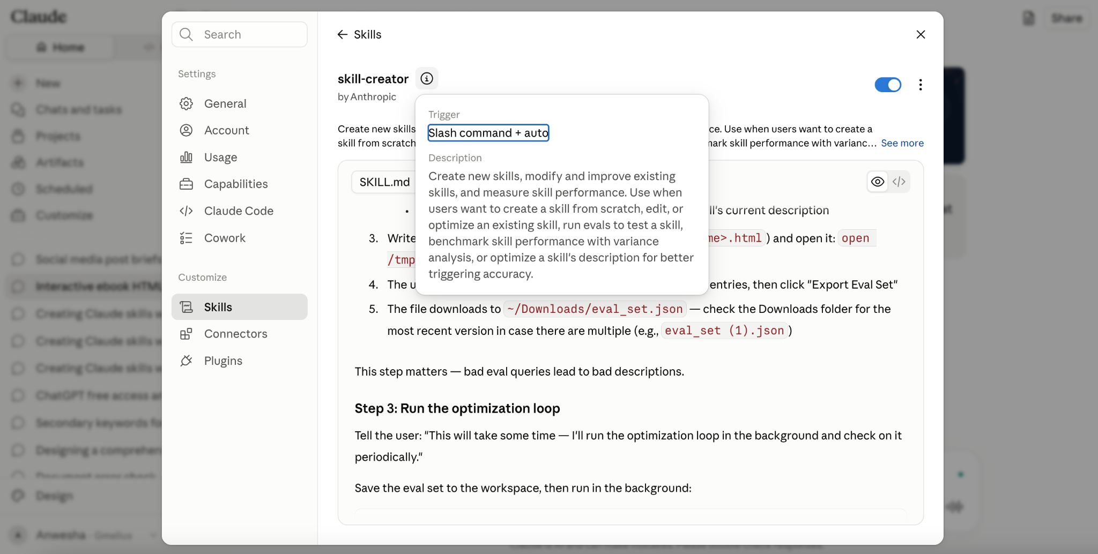Open Scheduled in background sidebar

[64, 189]
